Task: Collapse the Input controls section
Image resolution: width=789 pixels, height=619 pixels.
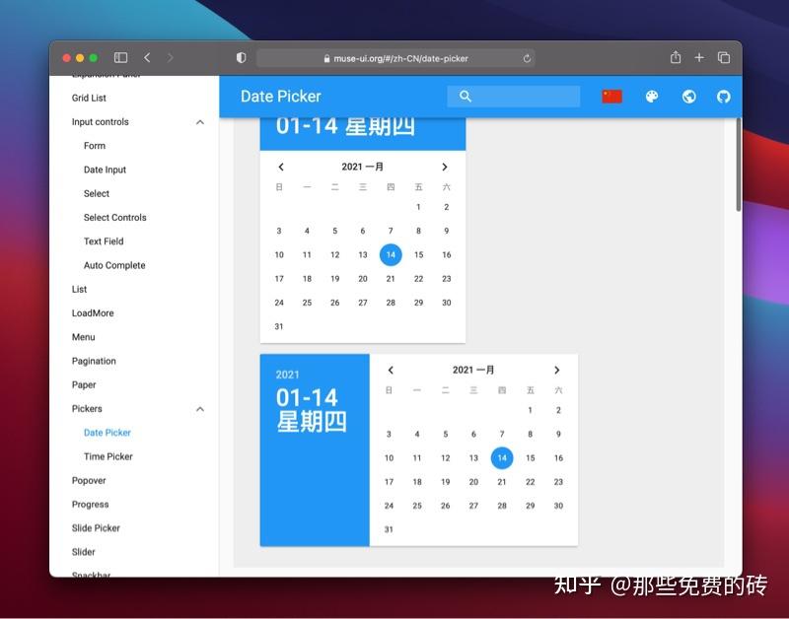Action: click(x=200, y=121)
